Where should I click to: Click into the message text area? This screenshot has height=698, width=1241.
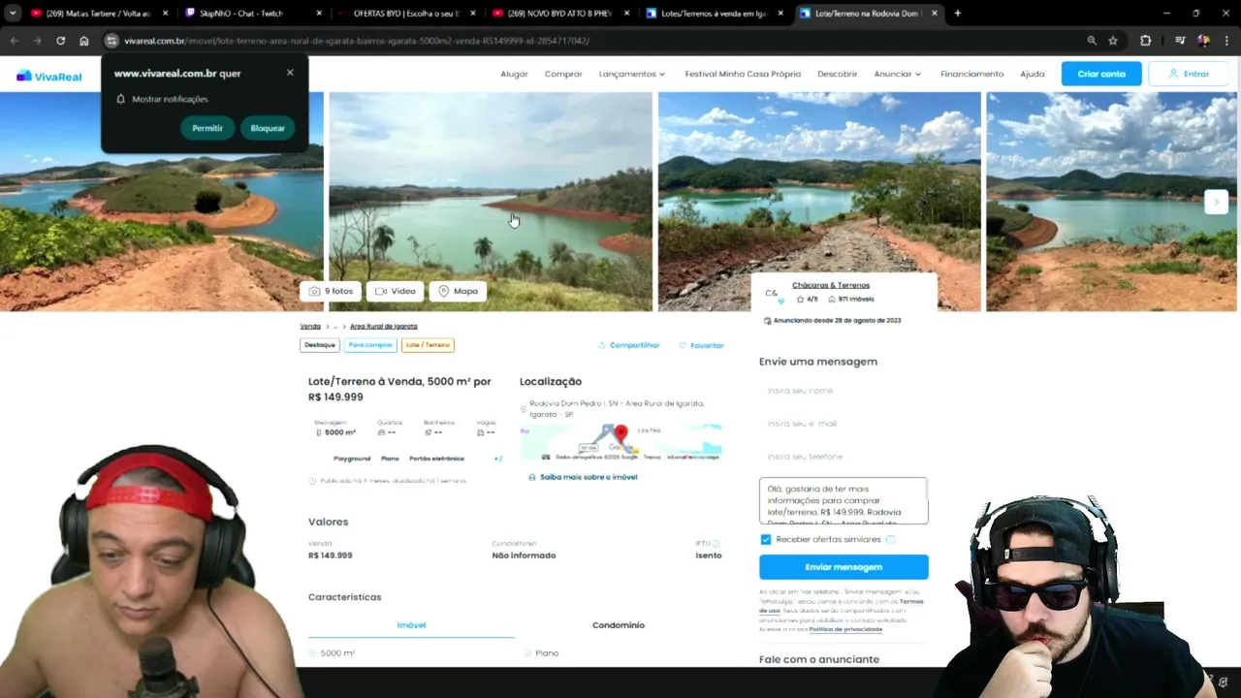[843, 500]
